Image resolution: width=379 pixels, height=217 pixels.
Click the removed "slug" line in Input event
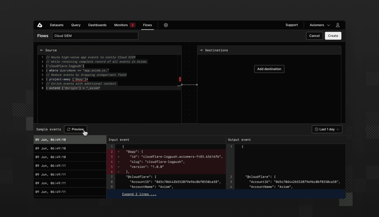(x=166, y=162)
